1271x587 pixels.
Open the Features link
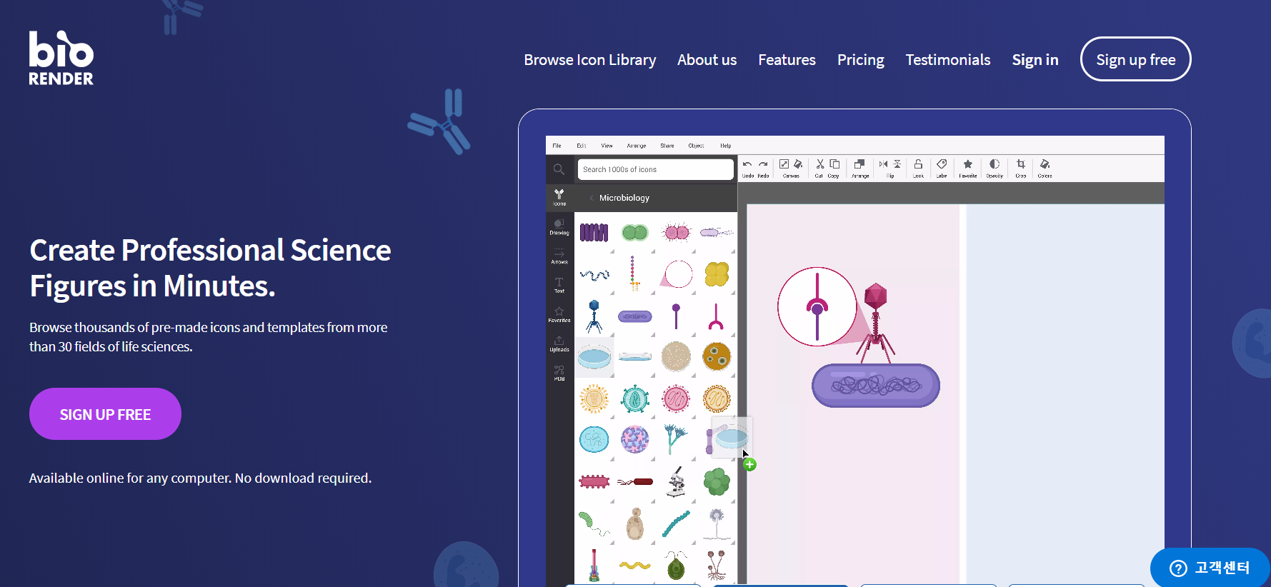pos(787,60)
